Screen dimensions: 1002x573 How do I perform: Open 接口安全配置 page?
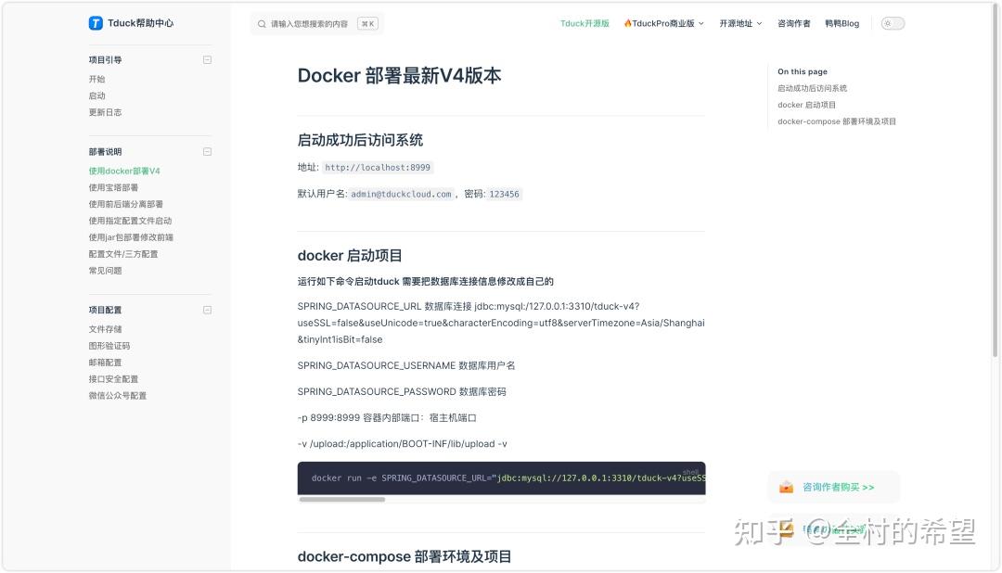[113, 379]
